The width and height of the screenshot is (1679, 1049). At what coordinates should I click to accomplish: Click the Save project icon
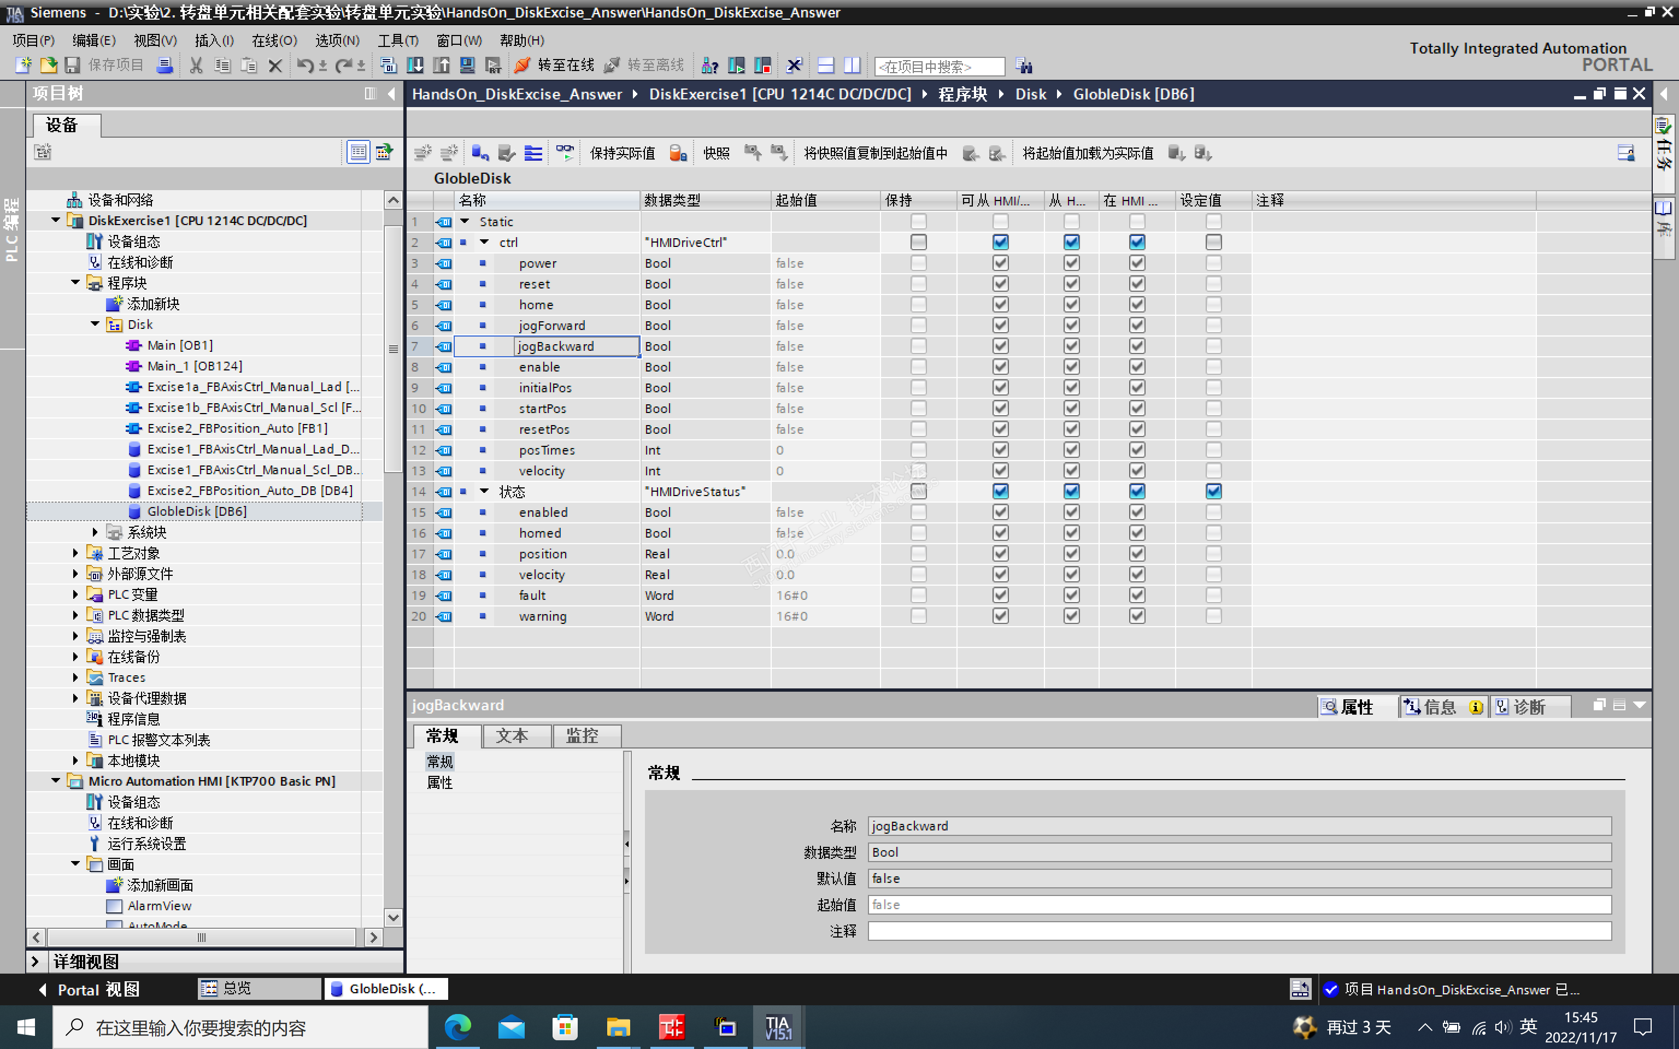coord(73,65)
